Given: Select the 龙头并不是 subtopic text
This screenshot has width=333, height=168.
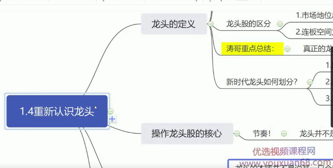Looking at the screenshot, I should [316, 133].
